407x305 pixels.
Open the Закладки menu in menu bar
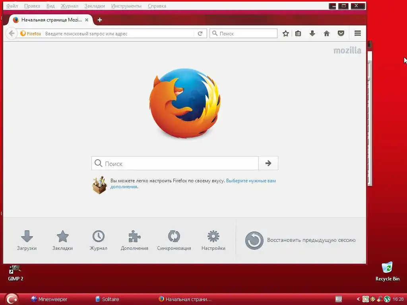(x=95, y=6)
